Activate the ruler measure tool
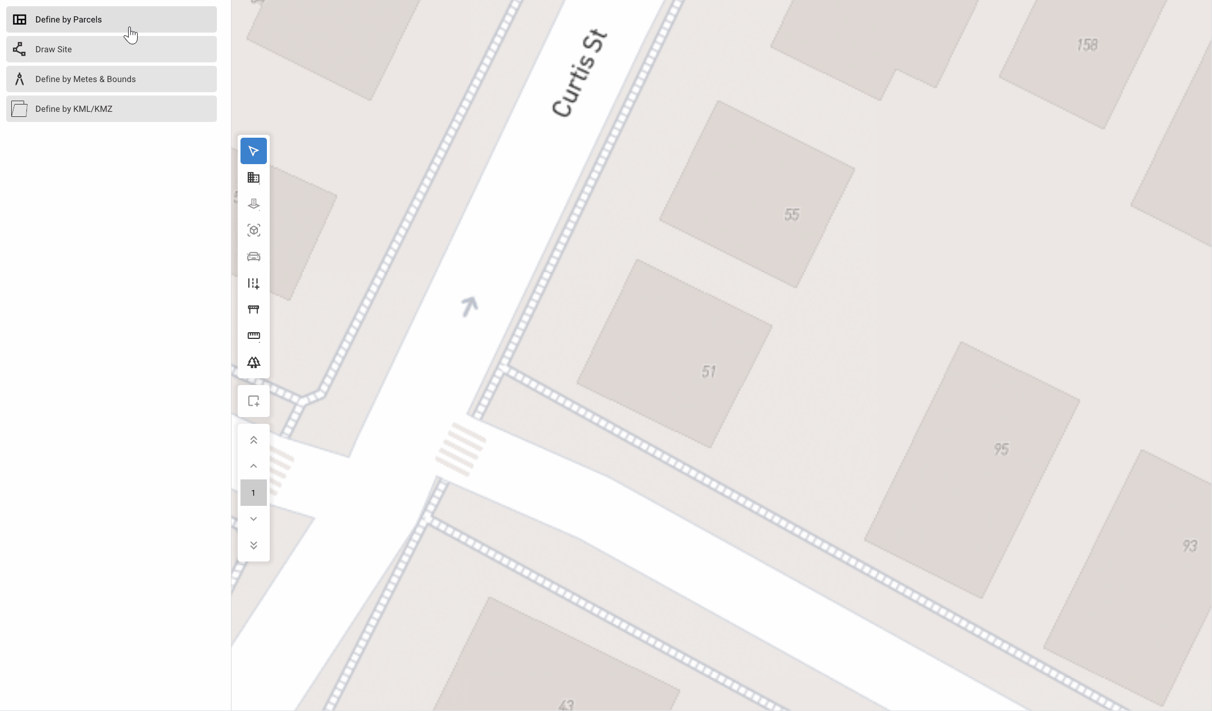 pyautogui.click(x=253, y=336)
